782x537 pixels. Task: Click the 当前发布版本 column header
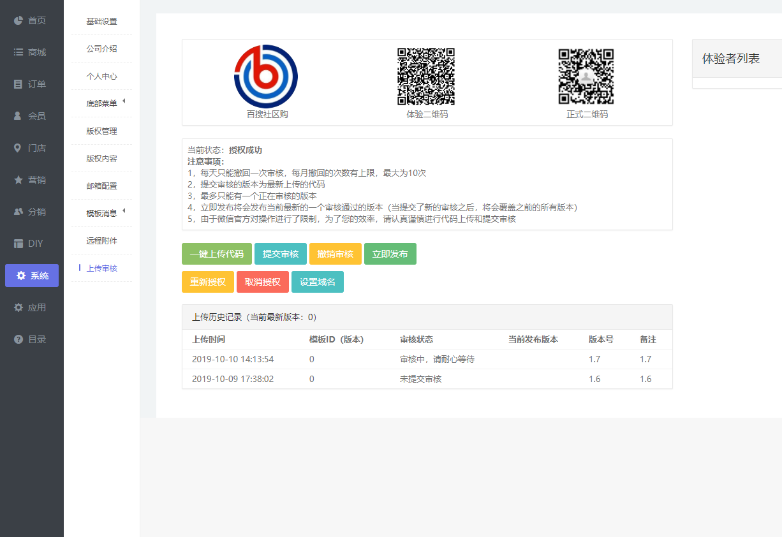click(x=533, y=339)
